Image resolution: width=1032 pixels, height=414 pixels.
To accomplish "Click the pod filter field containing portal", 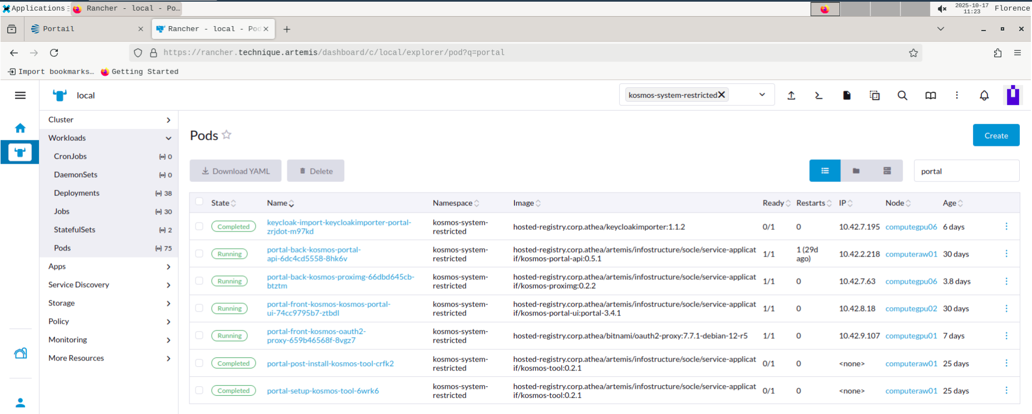I will pos(966,171).
